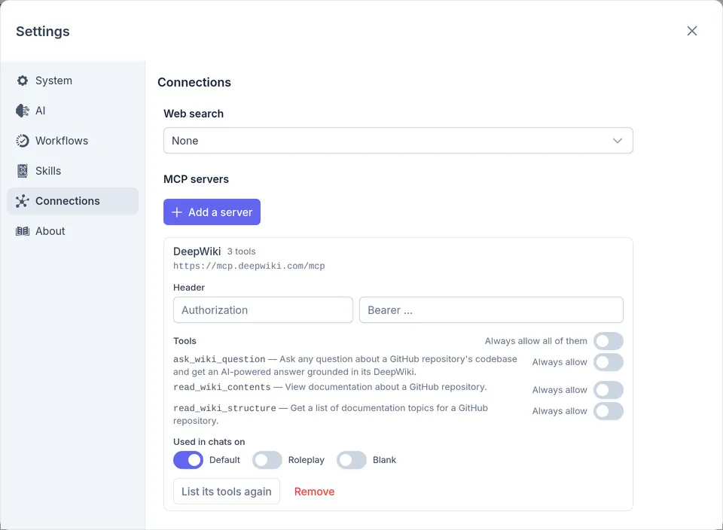
Task: Click the Header label
Action: [x=188, y=288]
